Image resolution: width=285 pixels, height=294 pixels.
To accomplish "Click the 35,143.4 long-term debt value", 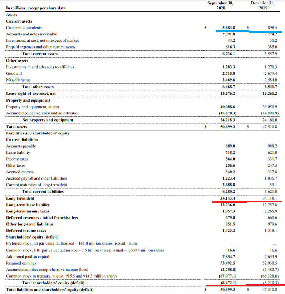I will pyautogui.click(x=228, y=199).
